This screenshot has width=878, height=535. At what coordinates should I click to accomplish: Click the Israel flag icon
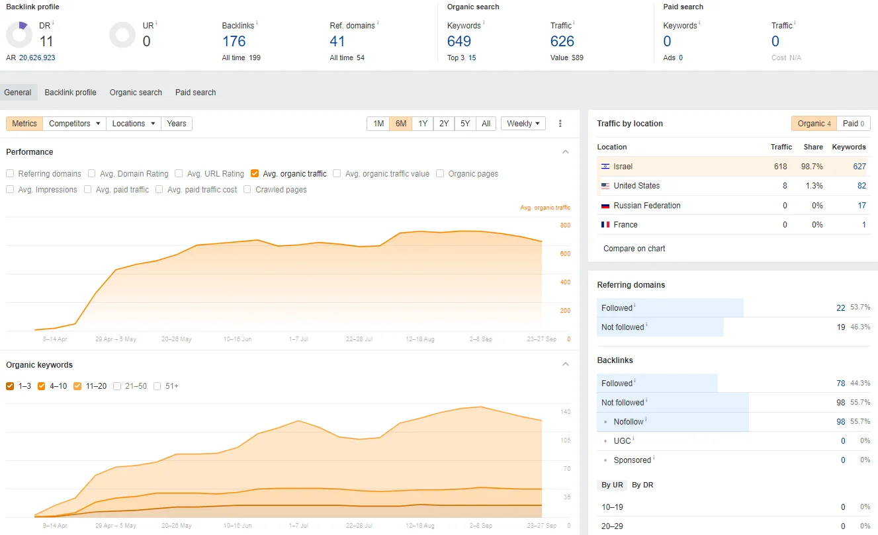605,167
